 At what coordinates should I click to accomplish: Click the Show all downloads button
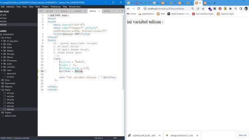coord(242,135)
